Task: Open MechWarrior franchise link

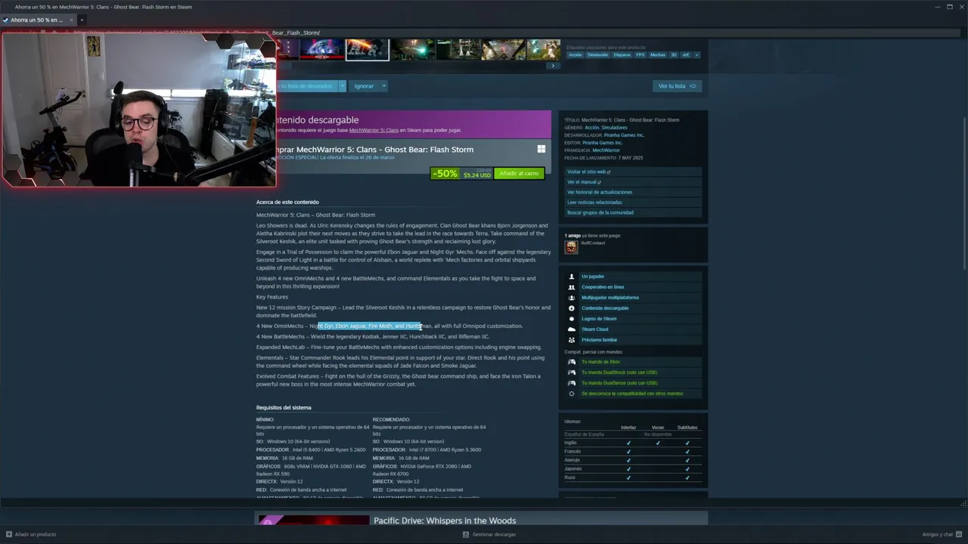Action: click(x=606, y=150)
